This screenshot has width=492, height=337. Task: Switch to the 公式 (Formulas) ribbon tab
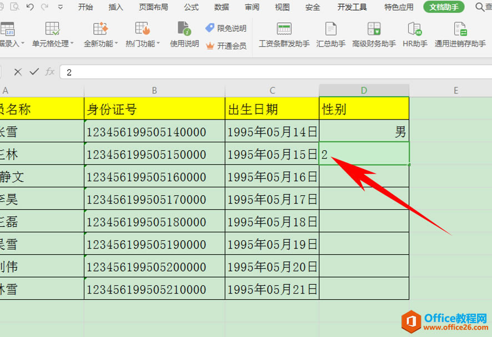tap(190, 7)
